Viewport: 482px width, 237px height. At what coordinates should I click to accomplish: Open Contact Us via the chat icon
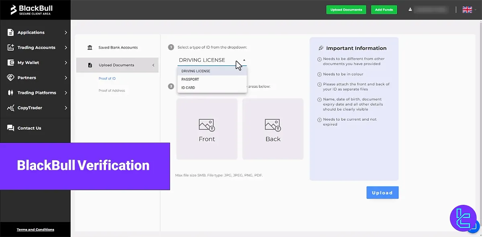click(x=10, y=128)
